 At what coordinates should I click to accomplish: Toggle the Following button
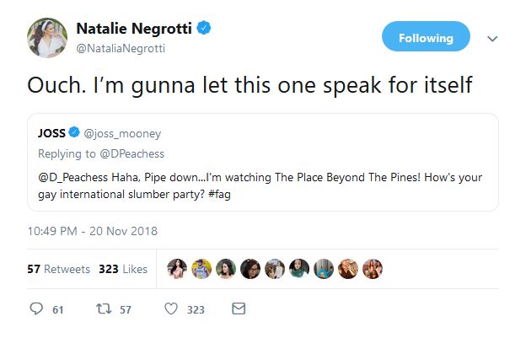(426, 38)
